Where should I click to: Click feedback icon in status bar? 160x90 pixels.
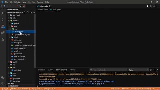(154, 89)
